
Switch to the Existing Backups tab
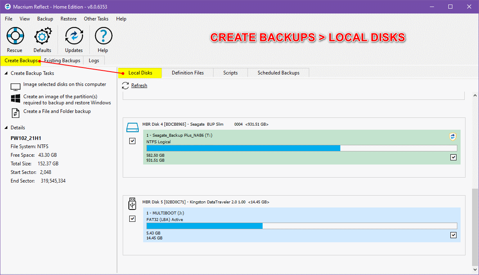click(x=62, y=61)
